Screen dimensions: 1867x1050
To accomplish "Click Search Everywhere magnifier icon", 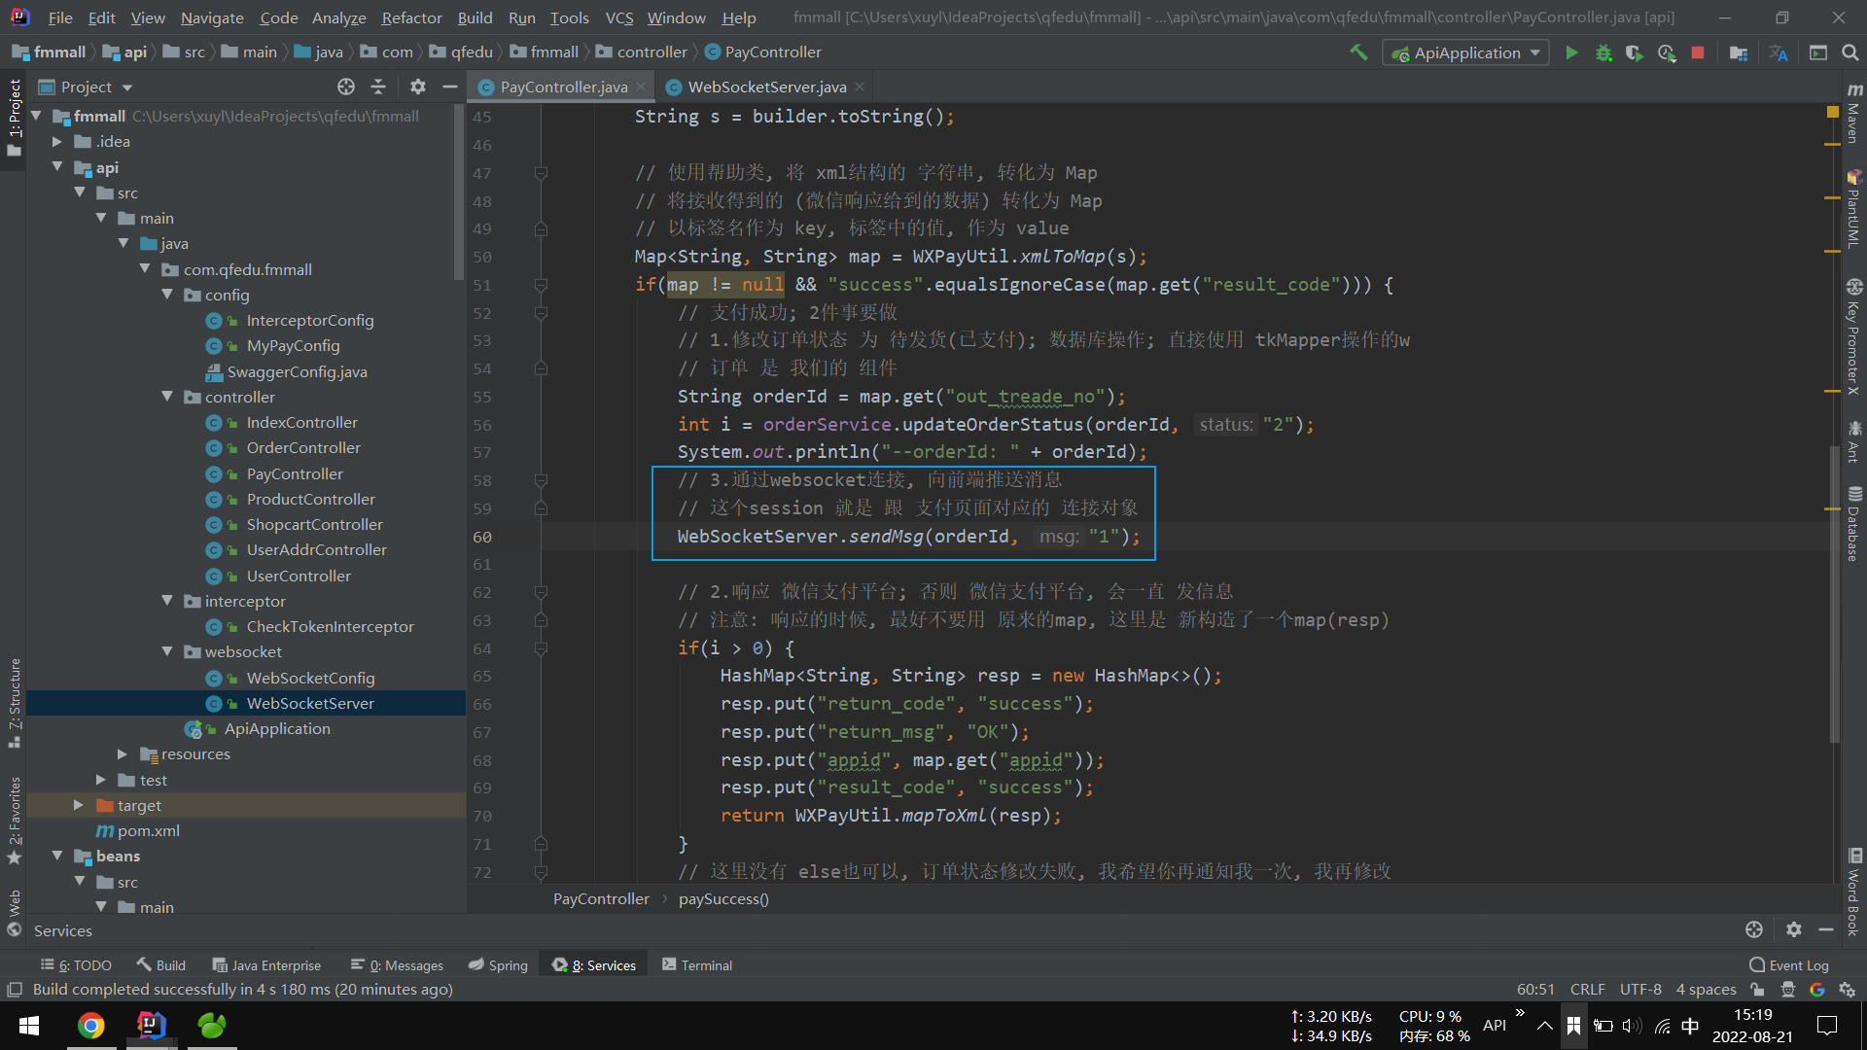I will click(x=1849, y=52).
